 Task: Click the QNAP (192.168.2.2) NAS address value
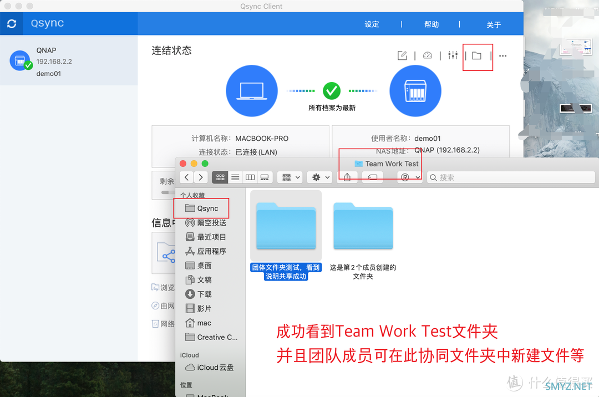(x=447, y=150)
